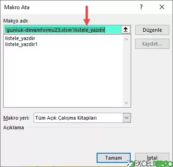Click the macro list scroll up arrow

127,40
